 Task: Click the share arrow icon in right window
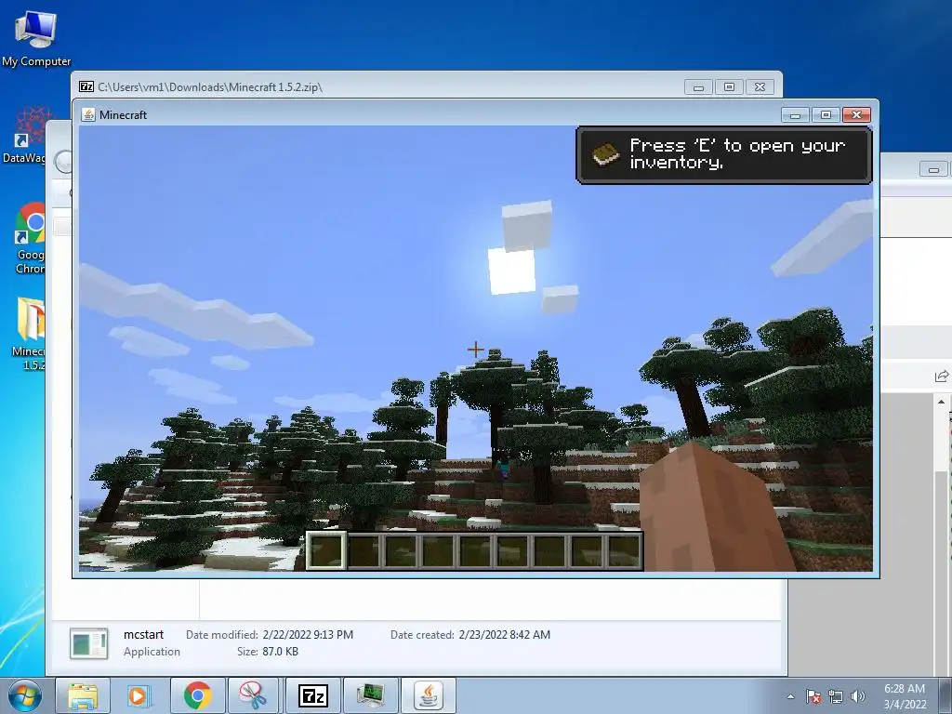click(x=942, y=376)
